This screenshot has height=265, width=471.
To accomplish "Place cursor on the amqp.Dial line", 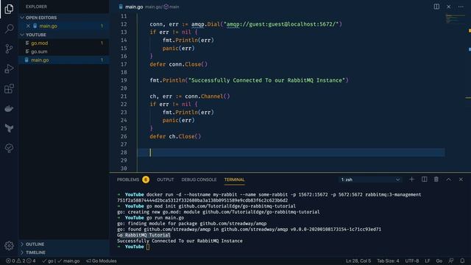I will (x=246, y=24).
